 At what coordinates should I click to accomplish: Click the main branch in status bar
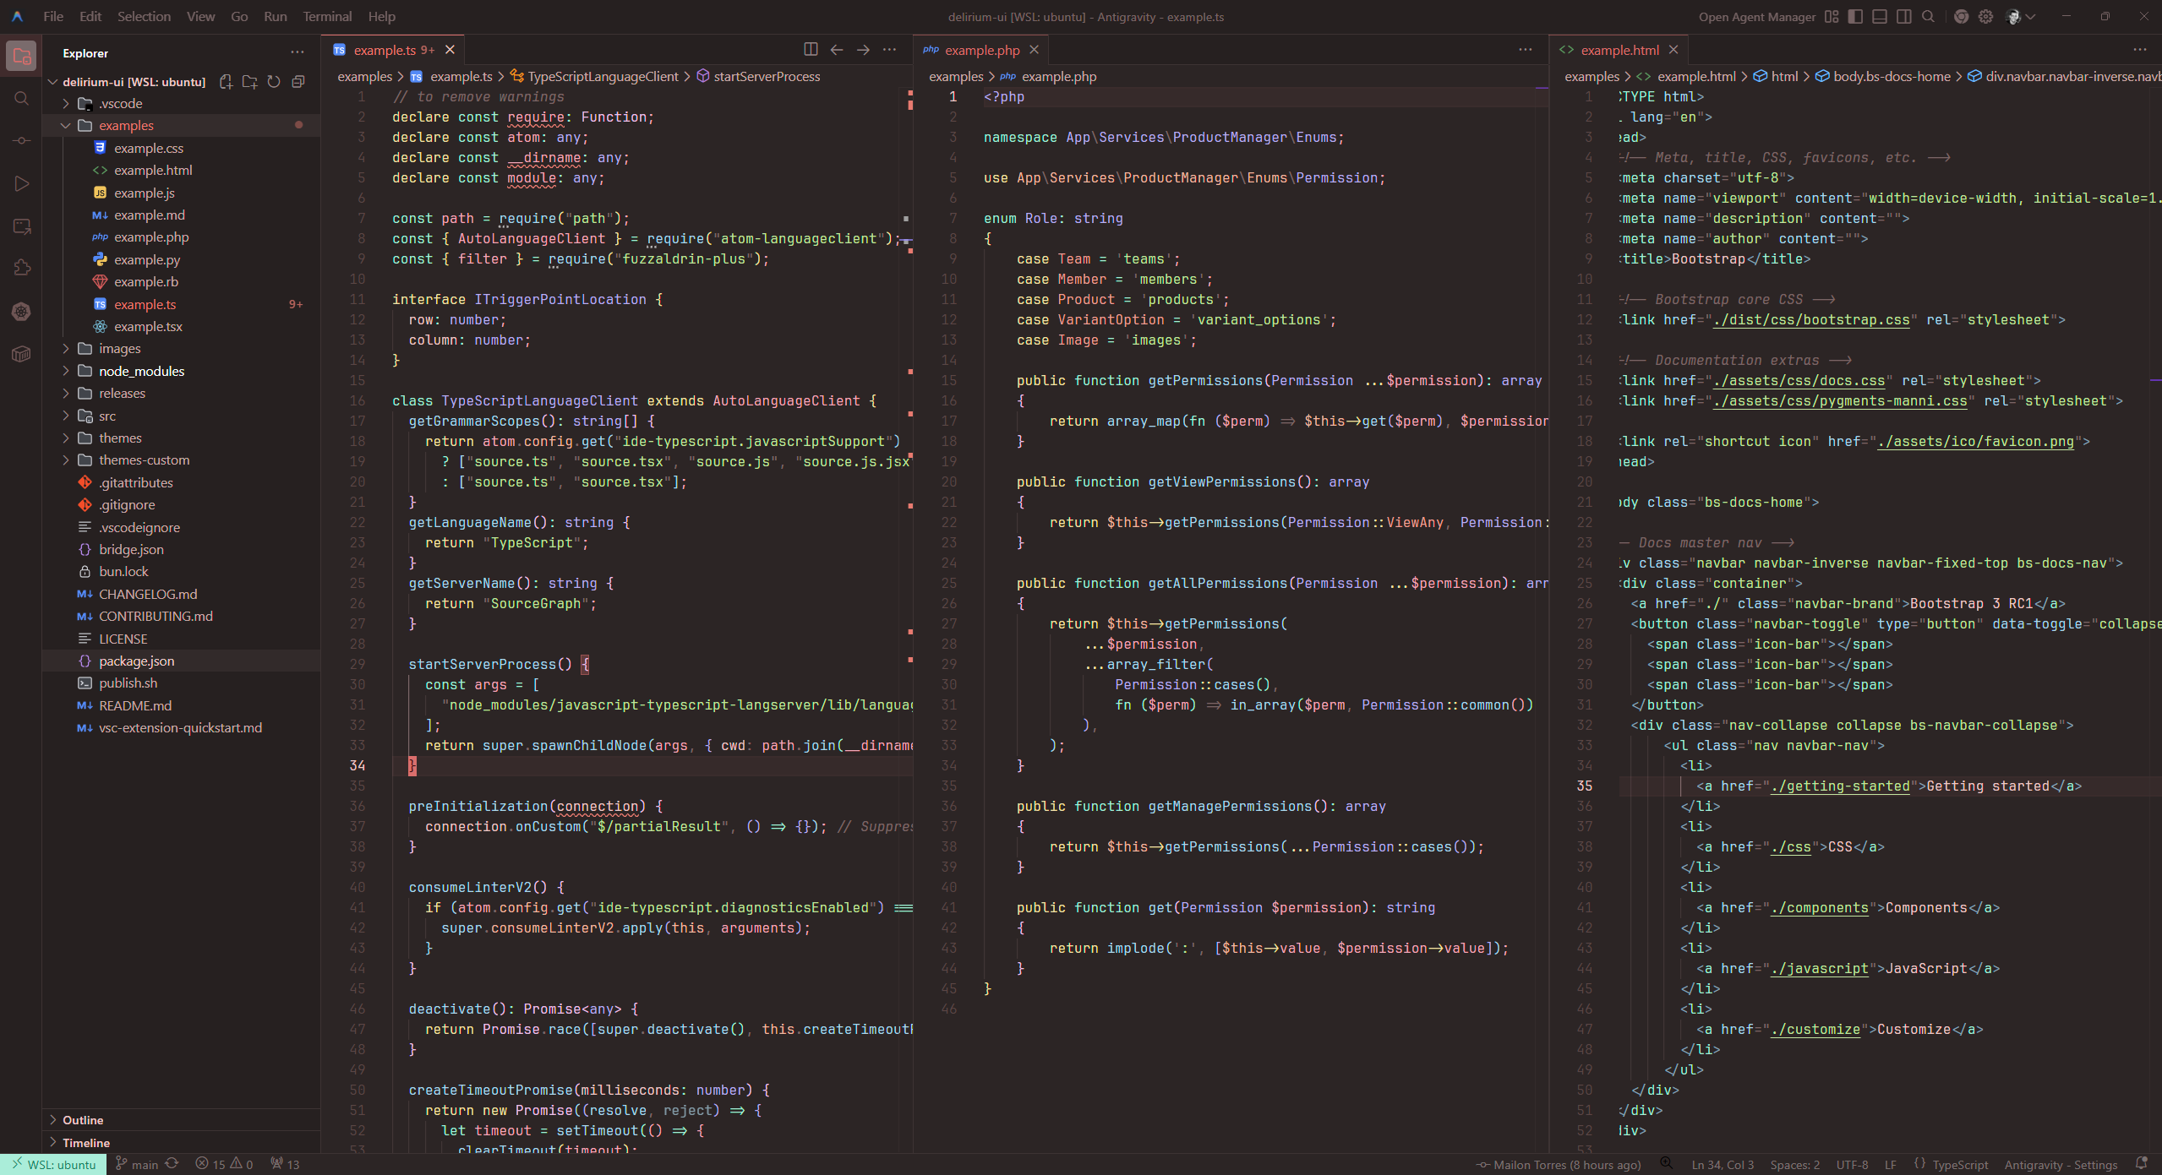point(137,1165)
